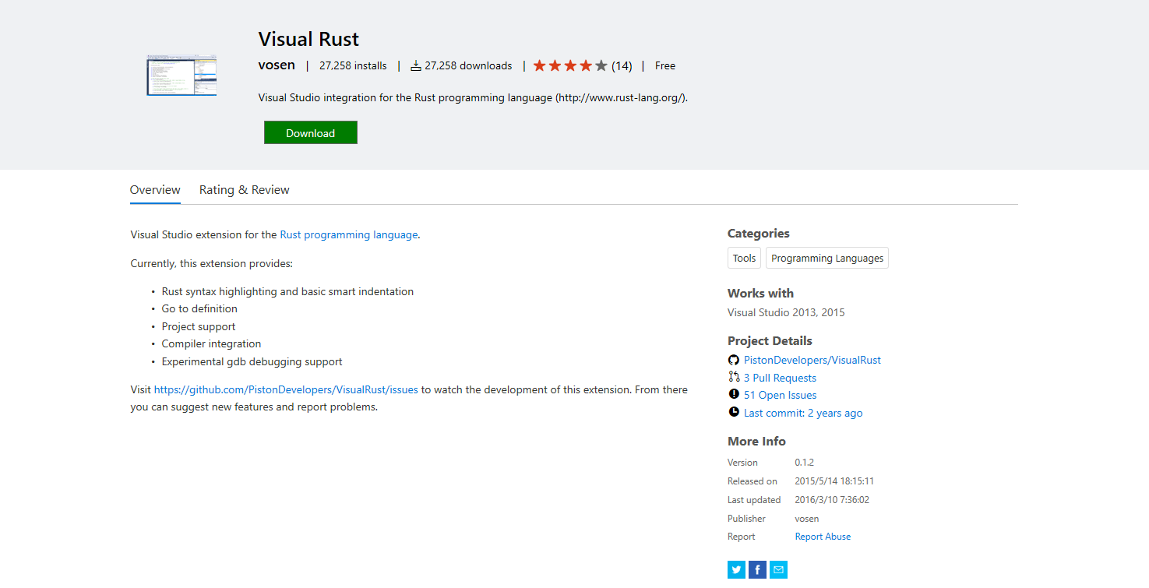Click the release date 2015/5/14 18:15:11
Image resolution: width=1149 pixels, height=588 pixels.
pos(834,481)
